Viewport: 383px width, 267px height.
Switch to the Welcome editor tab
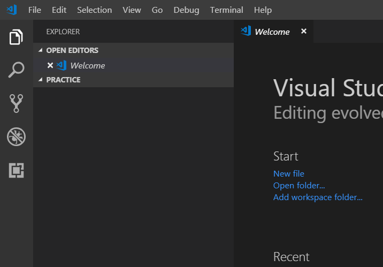pos(273,31)
